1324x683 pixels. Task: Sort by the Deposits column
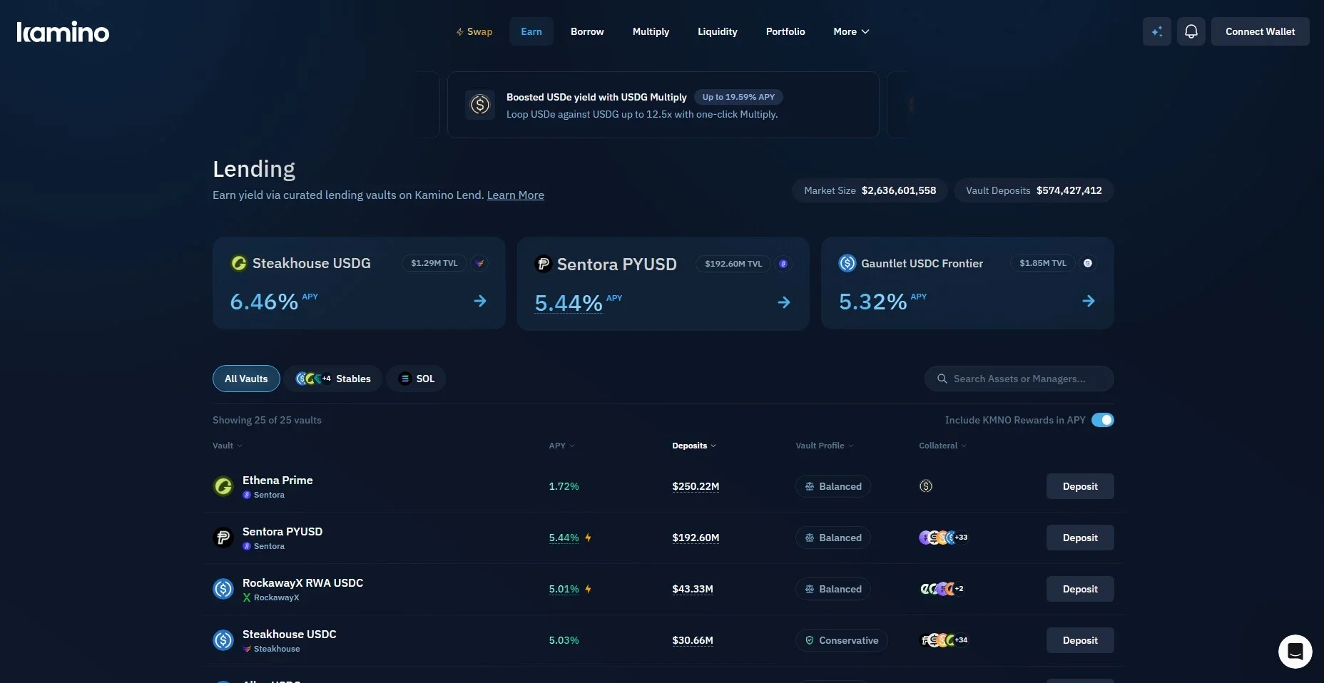pos(694,446)
